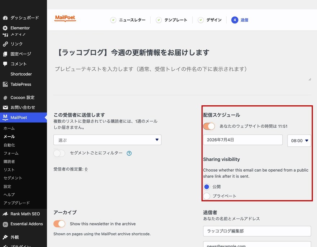Click the MailPoet M sidebar icon
The image size is (317, 247).
point(5,118)
